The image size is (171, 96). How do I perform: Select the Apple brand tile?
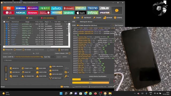point(81,13)
